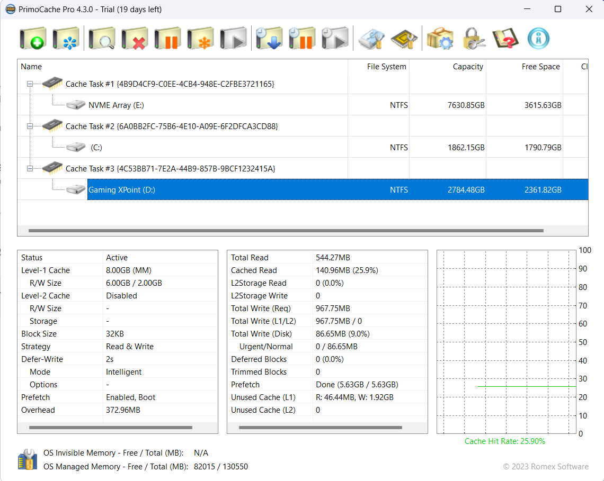Open the padlock and keys license icon
This screenshot has height=481, width=604.
(x=473, y=39)
